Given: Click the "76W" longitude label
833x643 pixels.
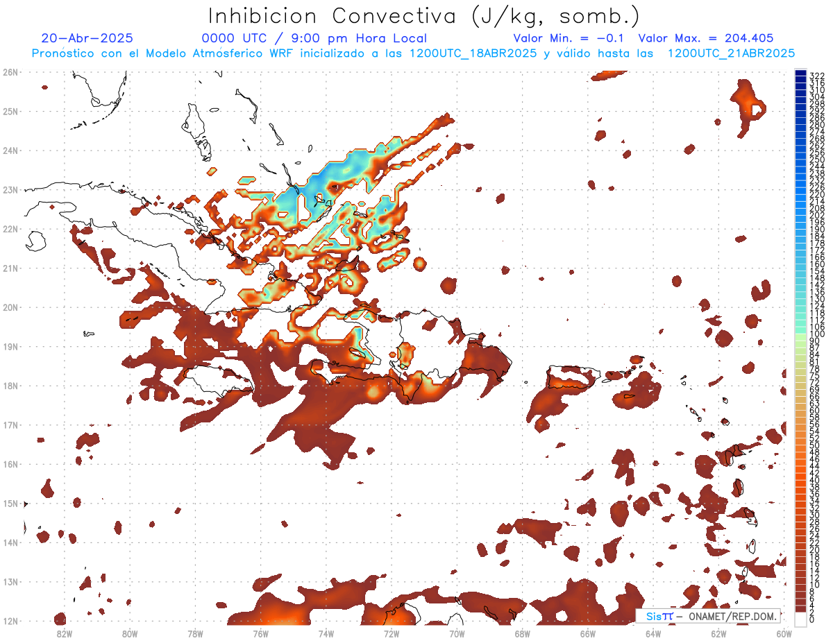Looking at the screenshot, I should click(260, 633).
